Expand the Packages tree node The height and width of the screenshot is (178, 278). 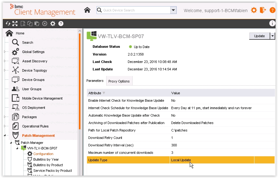tap(5, 117)
